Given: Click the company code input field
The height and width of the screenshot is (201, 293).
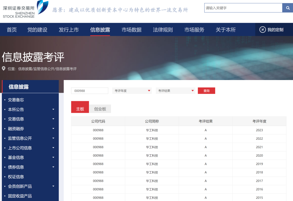Looking at the screenshot, I should (90, 91).
